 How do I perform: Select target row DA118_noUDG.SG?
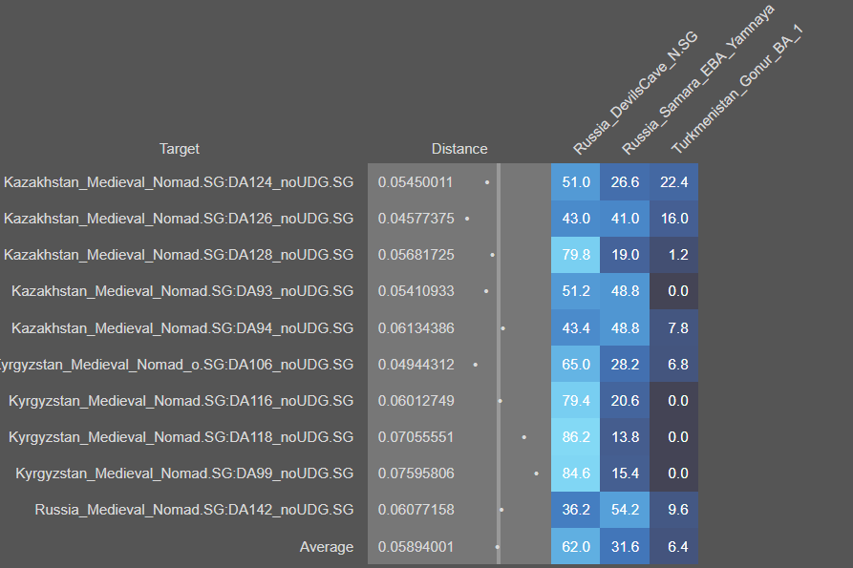click(181, 437)
